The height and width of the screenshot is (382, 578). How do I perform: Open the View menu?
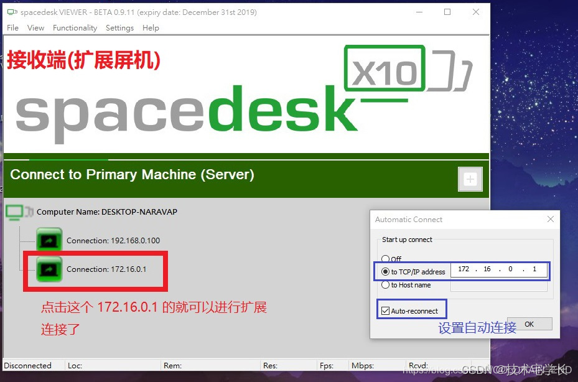[x=35, y=28]
